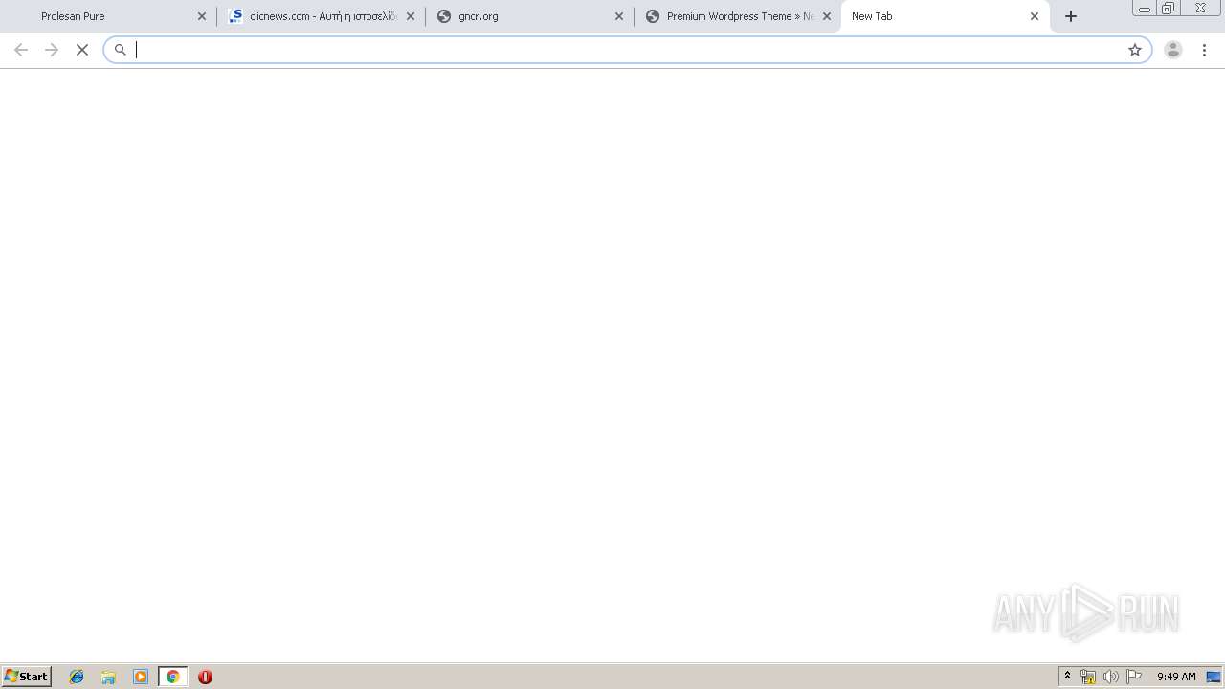Close the Chrome window
Image resolution: width=1225 pixels, height=689 pixels.
point(1200,8)
